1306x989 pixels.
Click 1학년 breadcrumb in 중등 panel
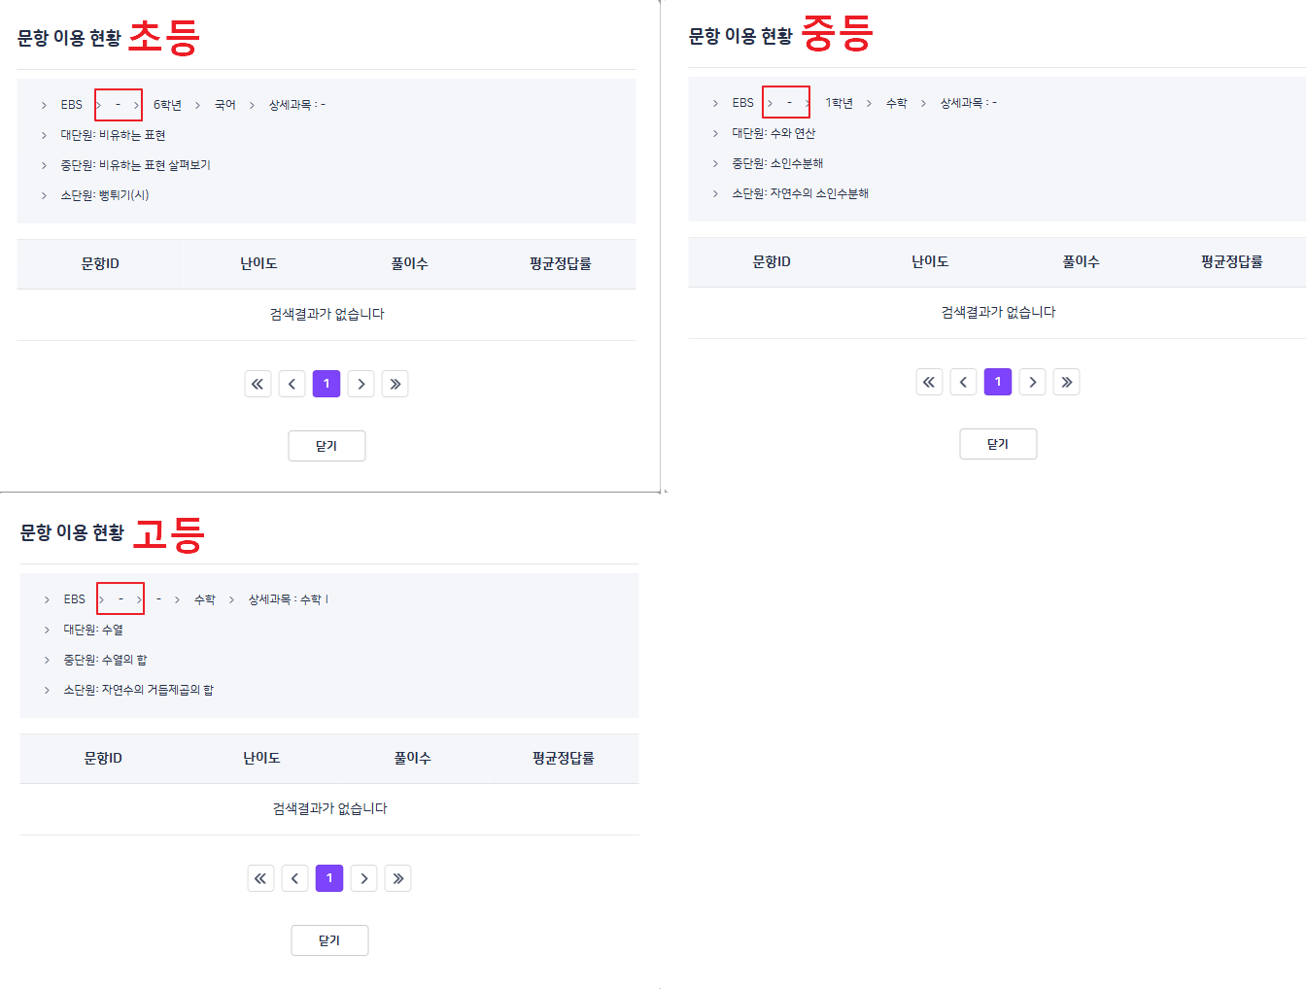point(839,103)
